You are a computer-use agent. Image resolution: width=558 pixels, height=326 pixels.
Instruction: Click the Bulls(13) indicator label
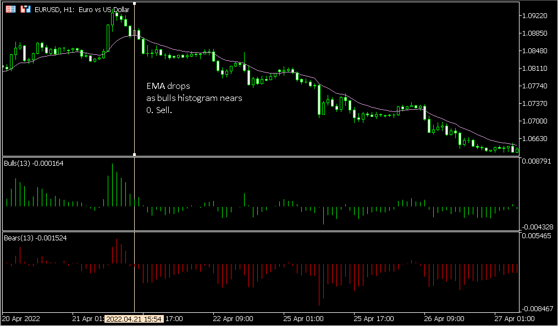[x=34, y=164]
